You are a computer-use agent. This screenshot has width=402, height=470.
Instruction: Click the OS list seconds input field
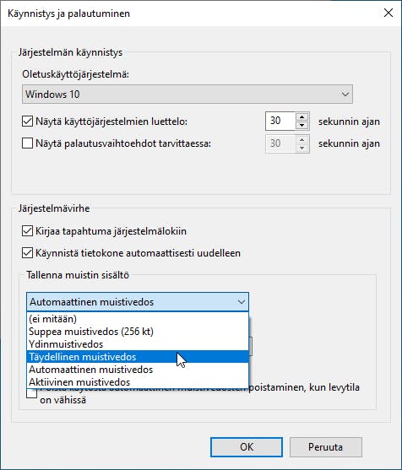280,122
